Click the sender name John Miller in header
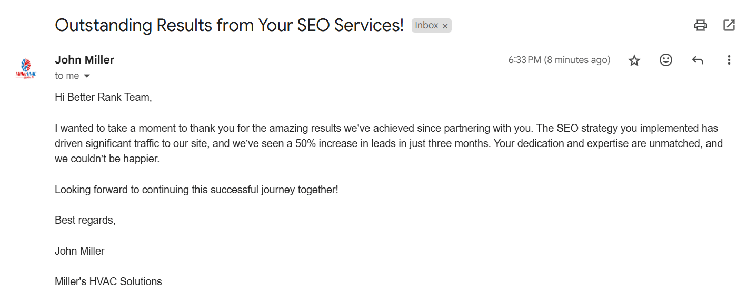This screenshot has width=747, height=303. pos(84,60)
